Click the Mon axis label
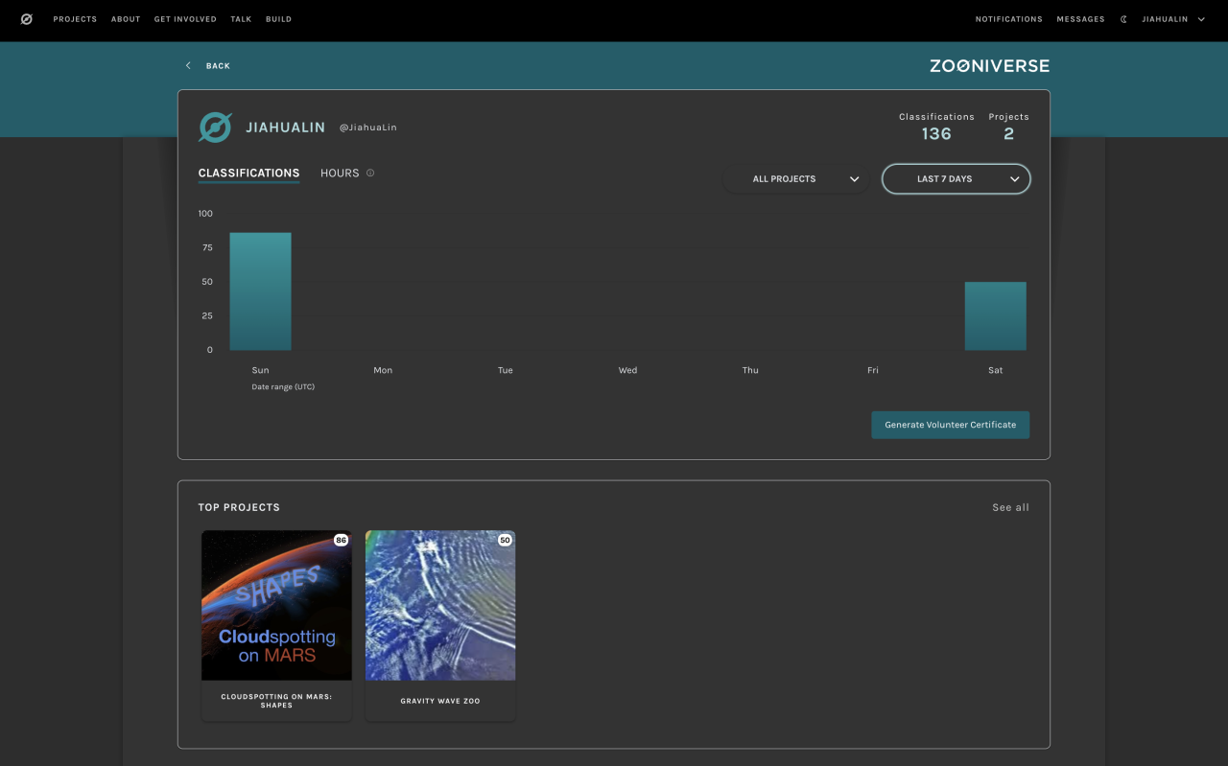 tap(383, 370)
